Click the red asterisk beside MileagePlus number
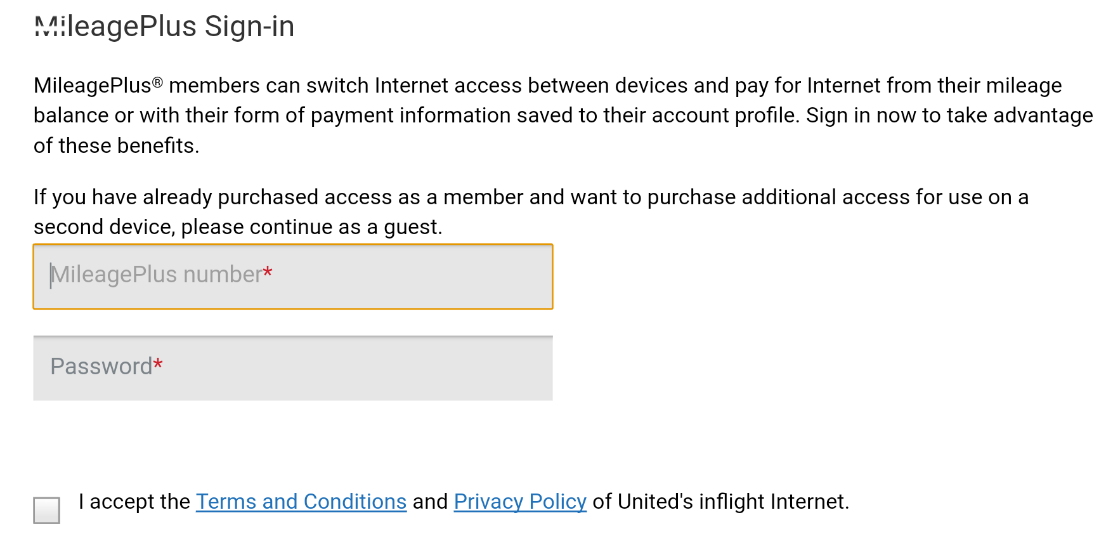The width and height of the screenshot is (1106, 543). click(268, 273)
